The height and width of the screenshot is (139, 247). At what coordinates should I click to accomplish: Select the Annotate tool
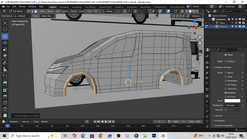point(5,63)
